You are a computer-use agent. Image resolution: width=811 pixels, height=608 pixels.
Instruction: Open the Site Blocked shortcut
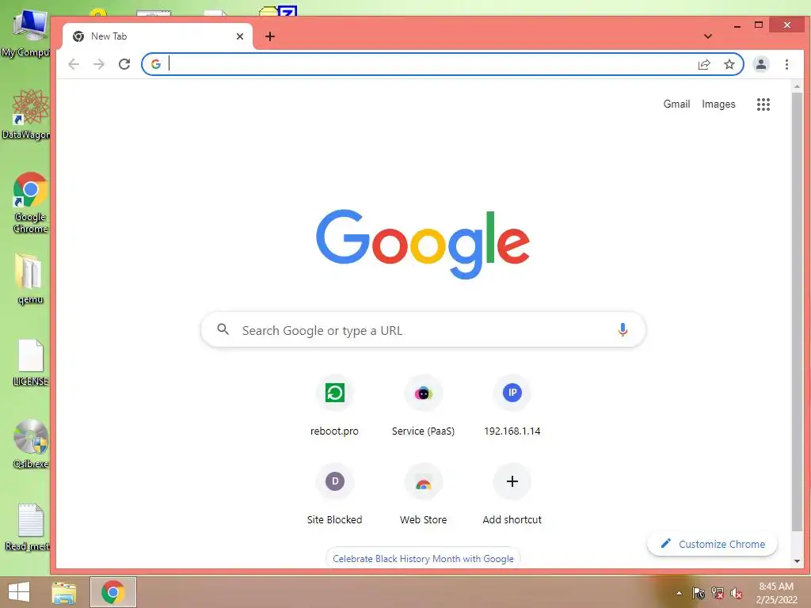point(335,496)
